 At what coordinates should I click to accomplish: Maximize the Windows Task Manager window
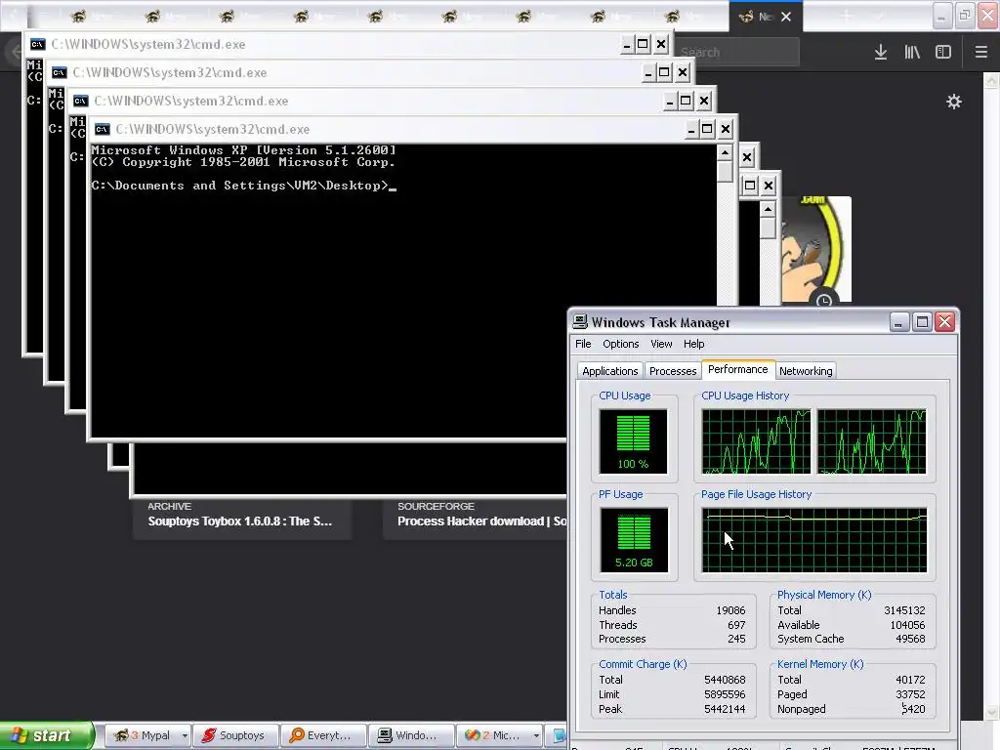[x=922, y=322]
